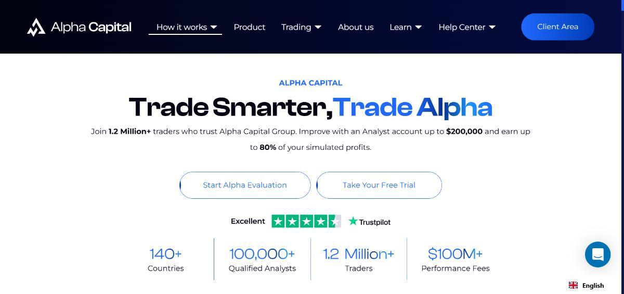The image size is (624, 294).
Task: Click the Trustpilot star logo
Action: tap(353, 222)
